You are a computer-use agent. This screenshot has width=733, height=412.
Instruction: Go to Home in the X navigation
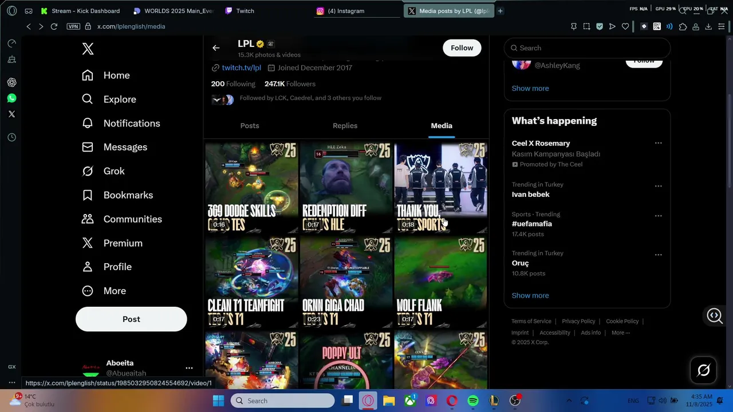pyautogui.click(x=106, y=76)
